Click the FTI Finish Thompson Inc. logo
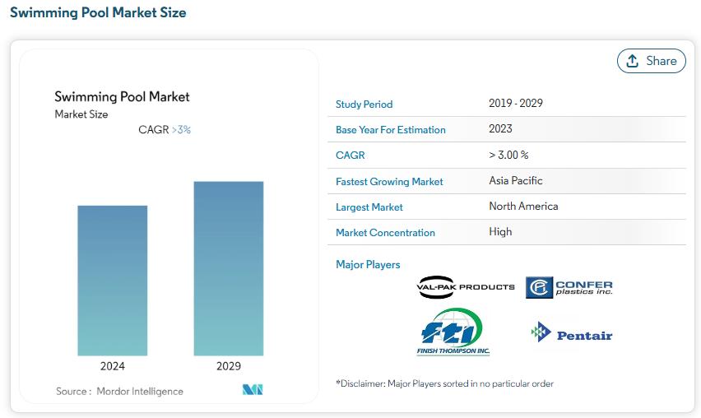Viewport: 701px width, 418px height. pyautogui.click(x=453, y=332)
